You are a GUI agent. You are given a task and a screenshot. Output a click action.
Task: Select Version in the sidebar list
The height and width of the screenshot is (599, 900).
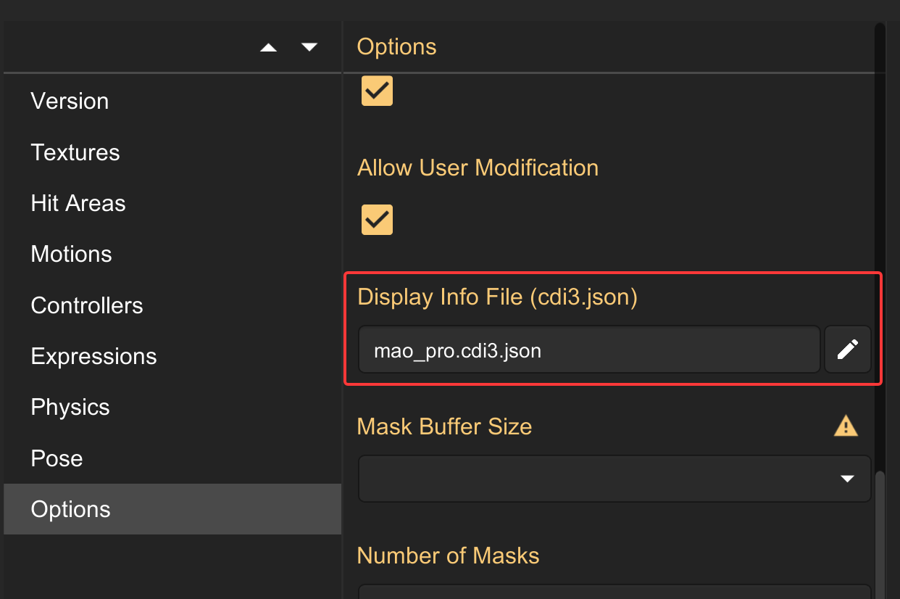[70, 101]
